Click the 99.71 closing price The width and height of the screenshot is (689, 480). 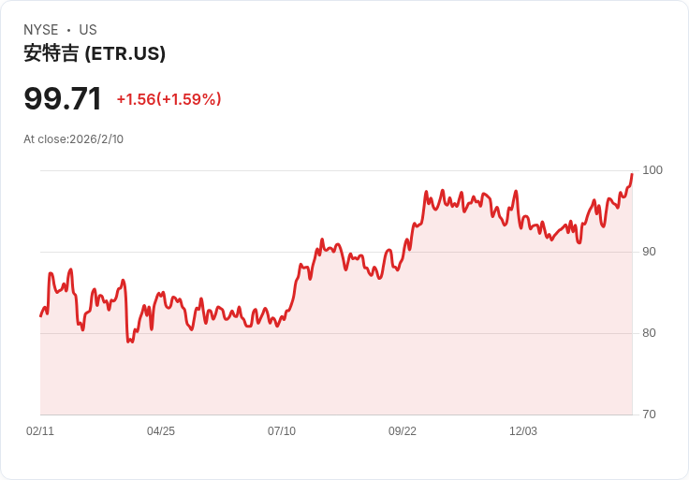click(63, 99)
